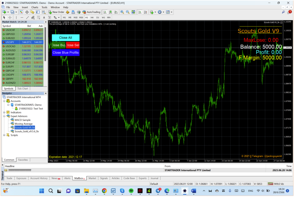The width and height of the screenshot is (294, 197).
Task: Open the New Chart dropdown arrow
Action: click(x=8, y=12)
